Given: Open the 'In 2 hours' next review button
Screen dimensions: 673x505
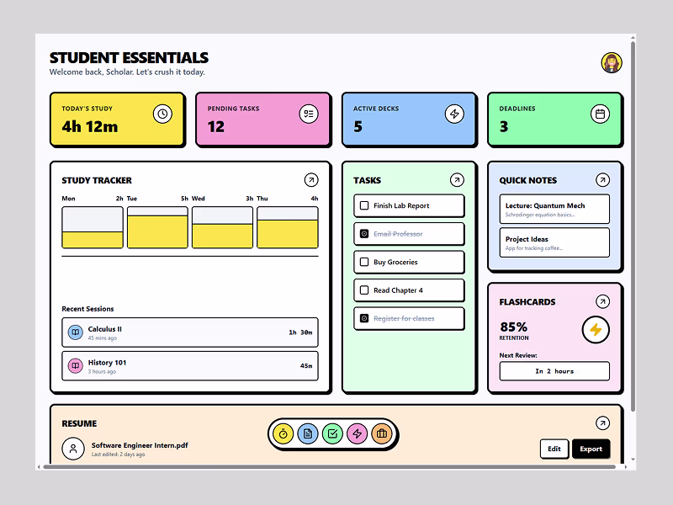Looking at the screenshot, I should (x=554, y=371).
